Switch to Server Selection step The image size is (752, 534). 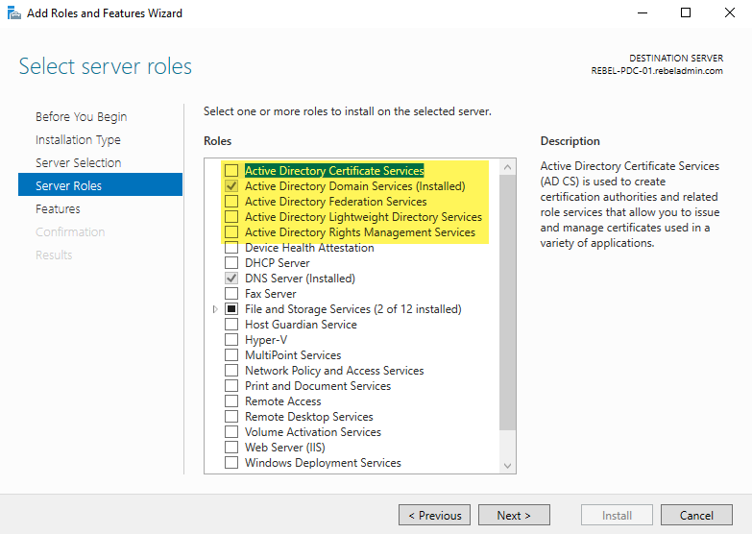[78, 162]
